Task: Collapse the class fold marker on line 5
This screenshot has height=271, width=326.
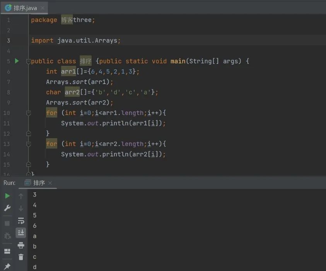Action: 29,61
